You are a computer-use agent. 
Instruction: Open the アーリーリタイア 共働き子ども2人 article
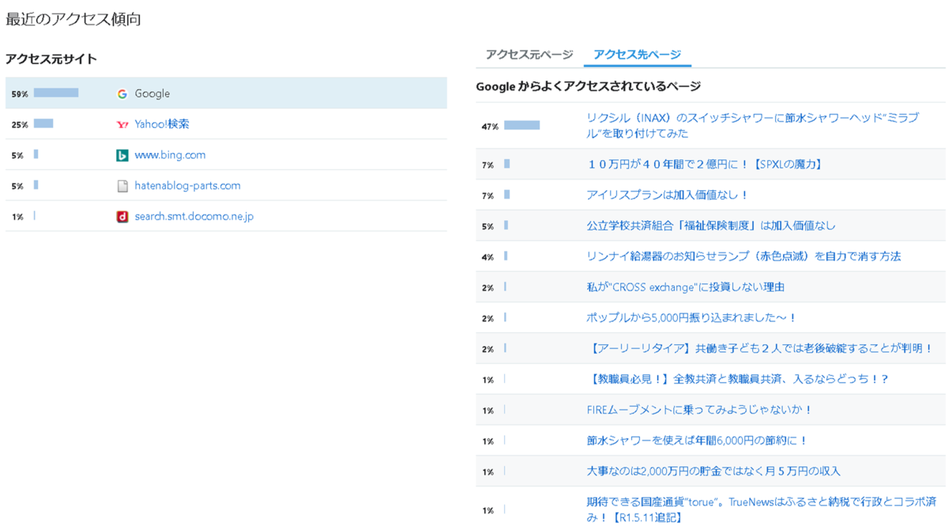(x=762, y=348)
